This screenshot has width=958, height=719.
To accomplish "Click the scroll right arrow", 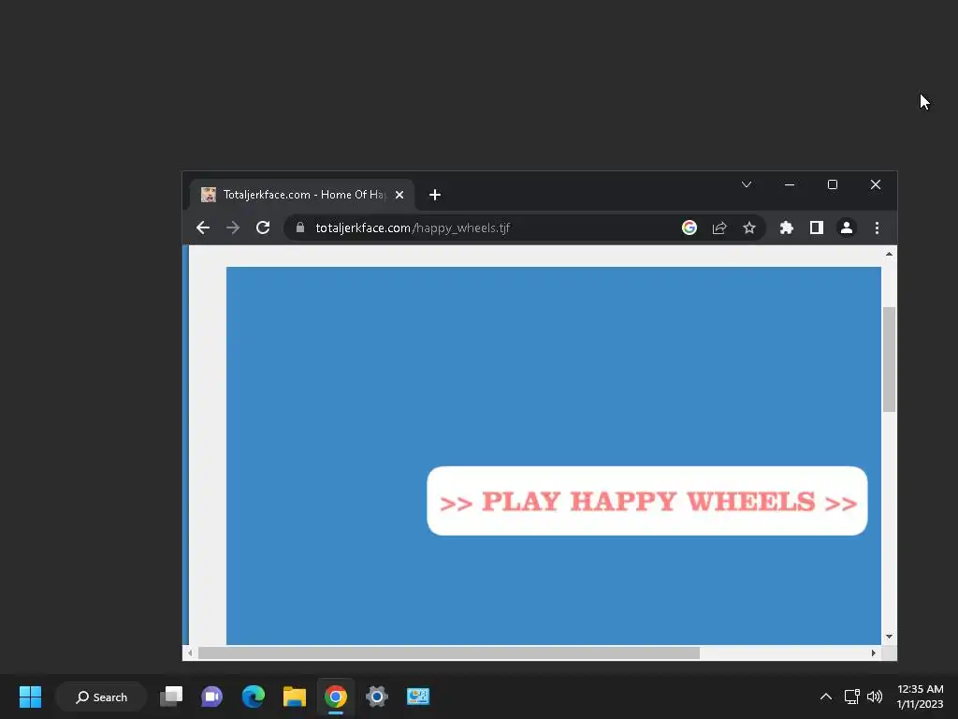I will [873, 653].
